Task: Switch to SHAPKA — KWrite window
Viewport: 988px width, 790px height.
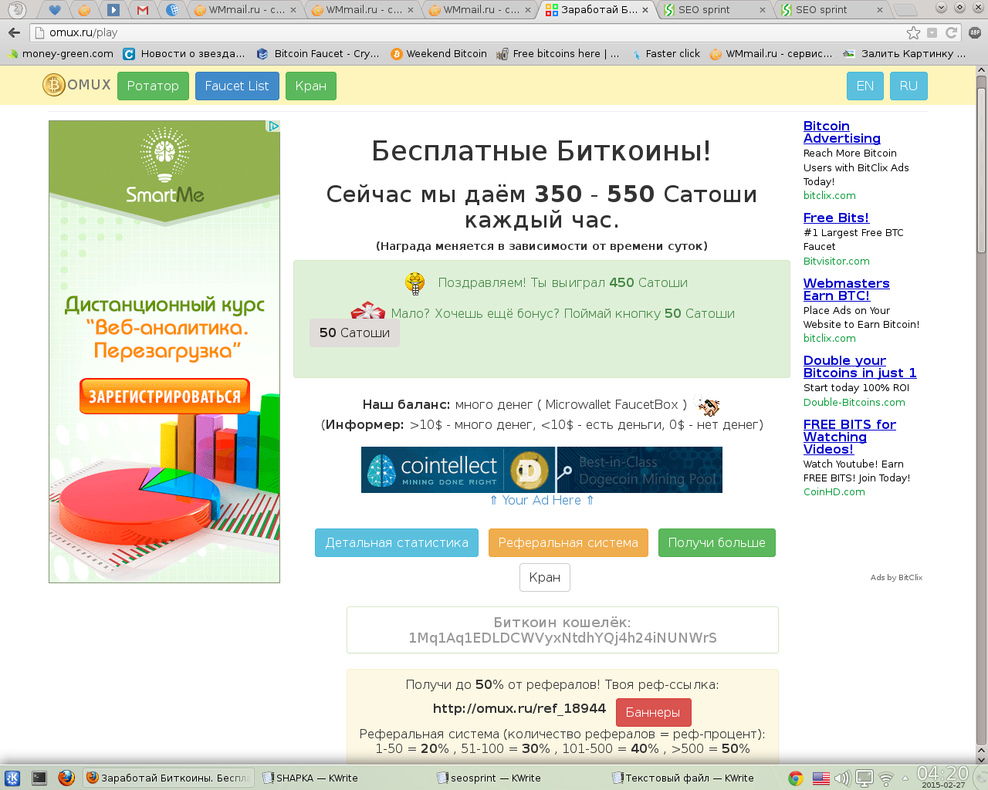Action: click(310, 778)
